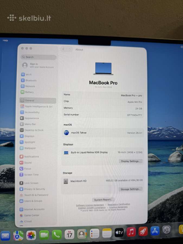
Task: Open Bluetooth settings pane
Action: click(29, 81)
